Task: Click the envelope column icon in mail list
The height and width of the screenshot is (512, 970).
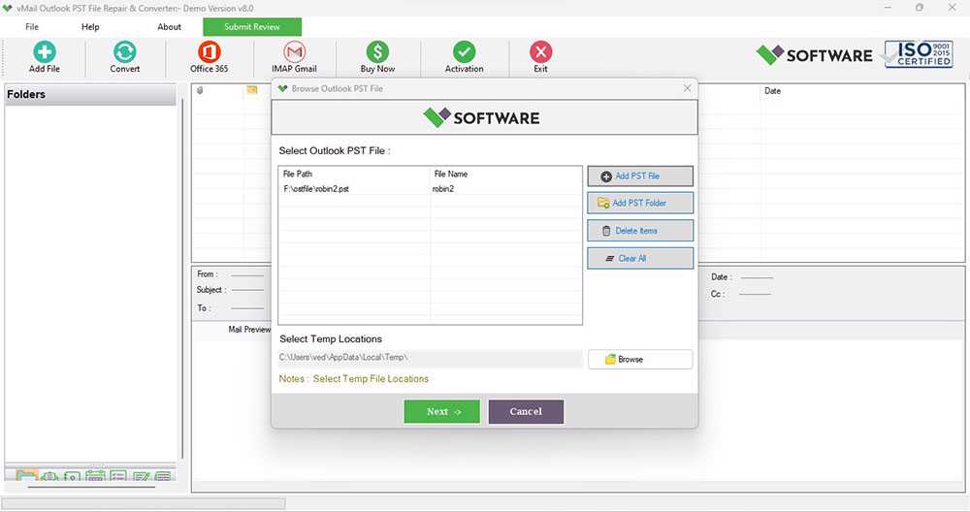Action: 252,90
